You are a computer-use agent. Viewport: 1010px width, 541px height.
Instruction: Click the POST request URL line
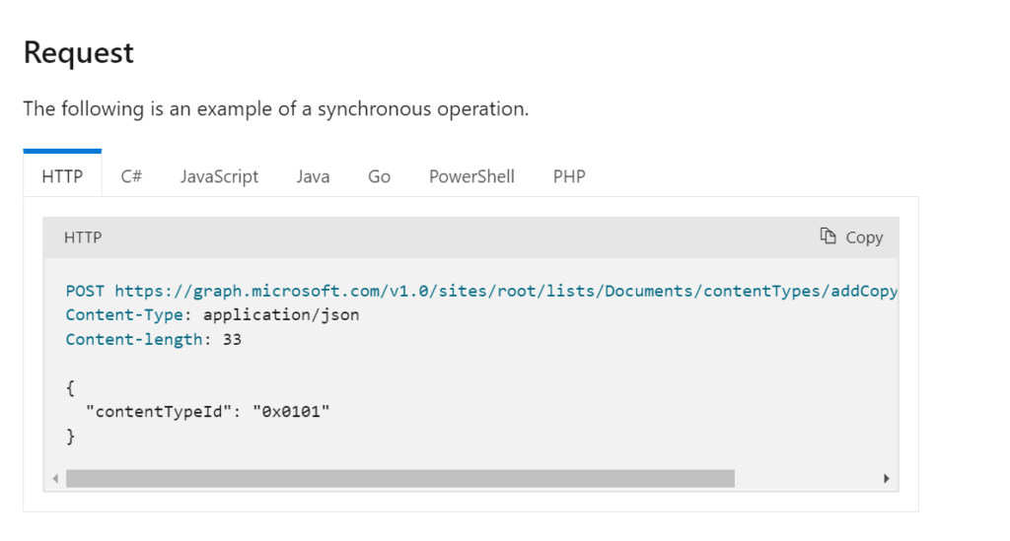point(481,291)
